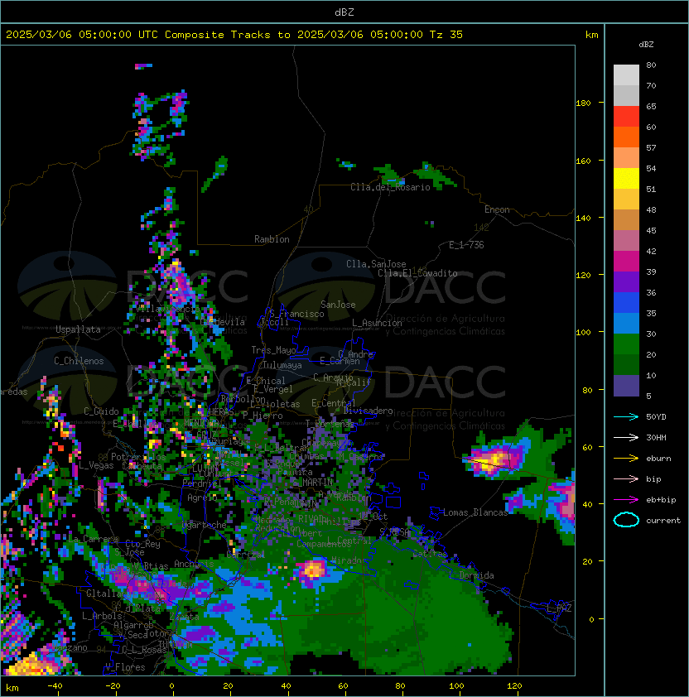The image size is (689, 697).
Task: Click the 'V_Flores' place label
Action: [x=125, y=667]
